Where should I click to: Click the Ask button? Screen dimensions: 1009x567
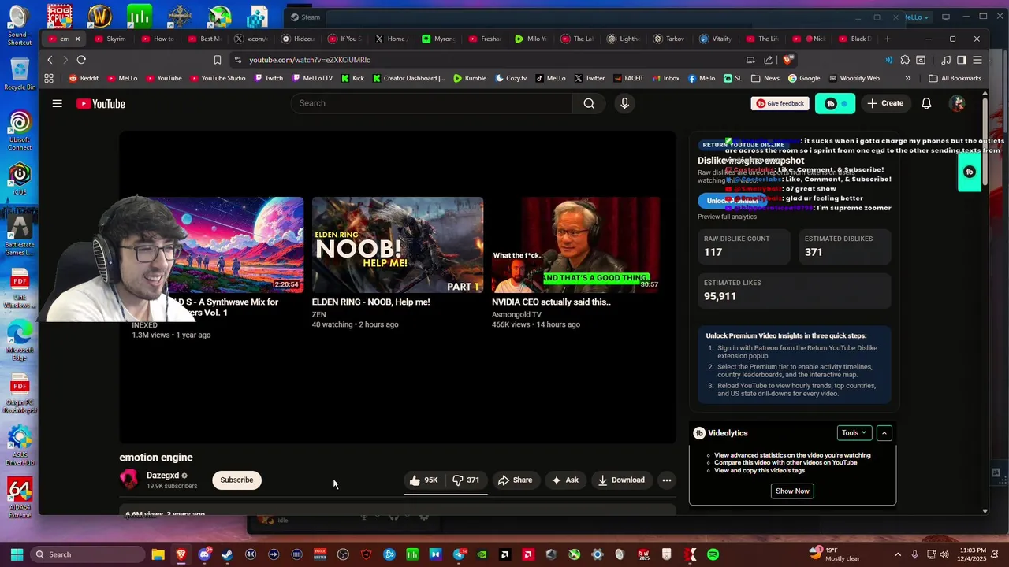click(564, 480)
